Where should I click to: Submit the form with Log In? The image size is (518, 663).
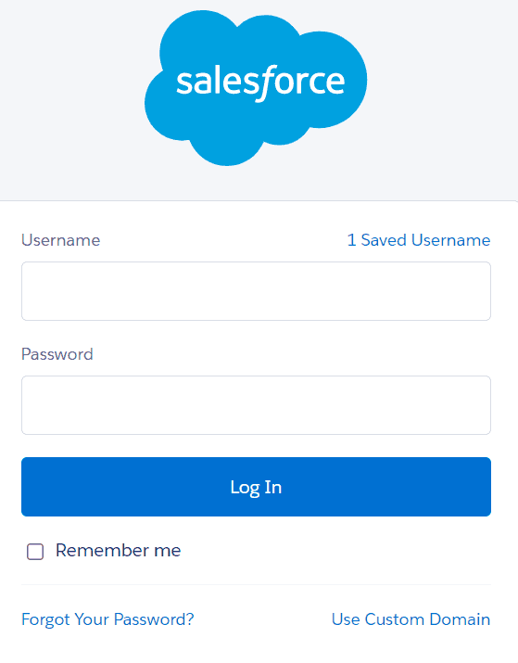point(256,487)
